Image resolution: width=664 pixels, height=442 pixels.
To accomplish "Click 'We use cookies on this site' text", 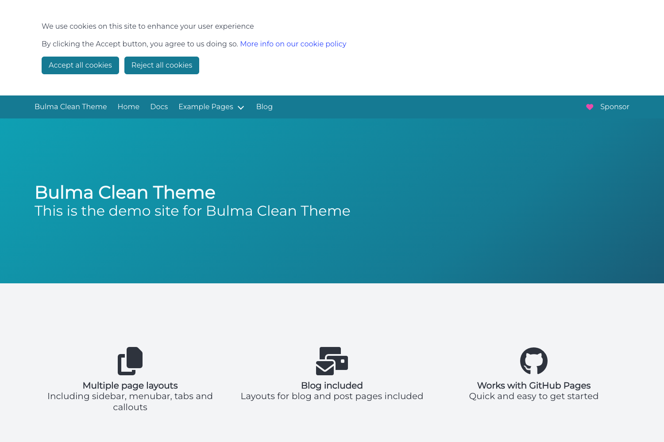I will click(148, 27).
